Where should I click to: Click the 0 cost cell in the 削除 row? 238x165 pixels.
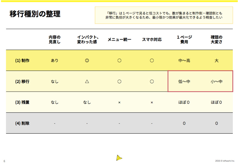(x=184, y=123)
